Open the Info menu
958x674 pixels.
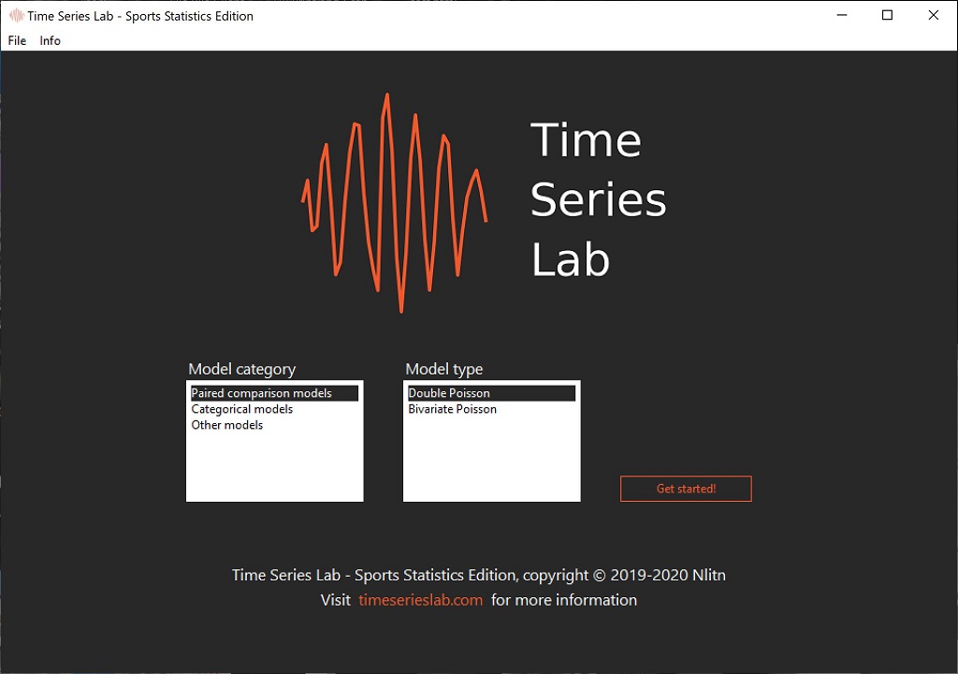[x=51, y=40]
